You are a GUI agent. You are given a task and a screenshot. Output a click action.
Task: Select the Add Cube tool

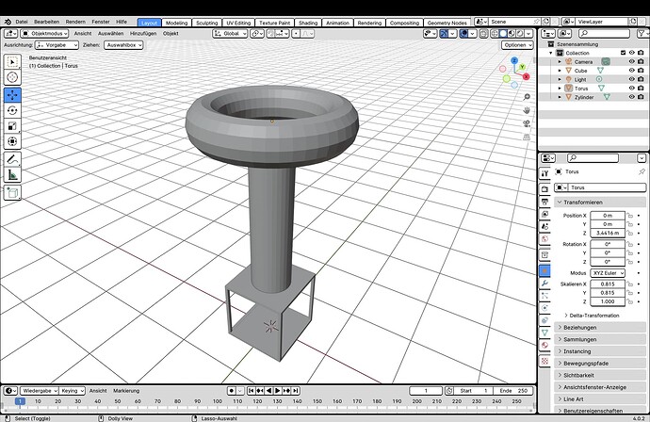12,193
